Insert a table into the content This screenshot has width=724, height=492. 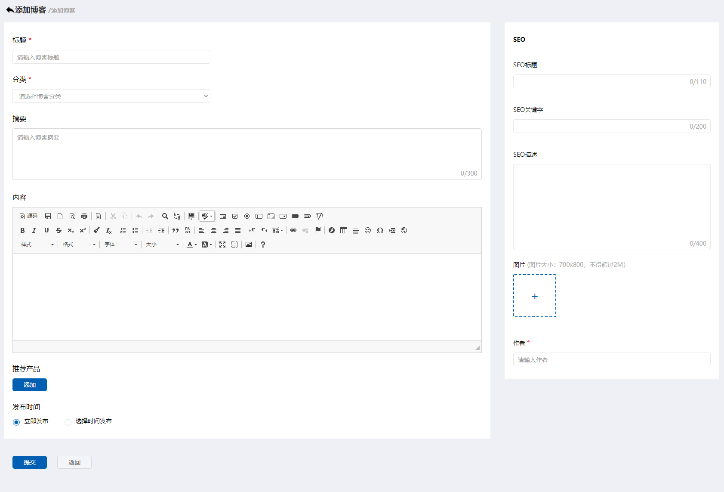pyautogui.click(x=344, y=230)
